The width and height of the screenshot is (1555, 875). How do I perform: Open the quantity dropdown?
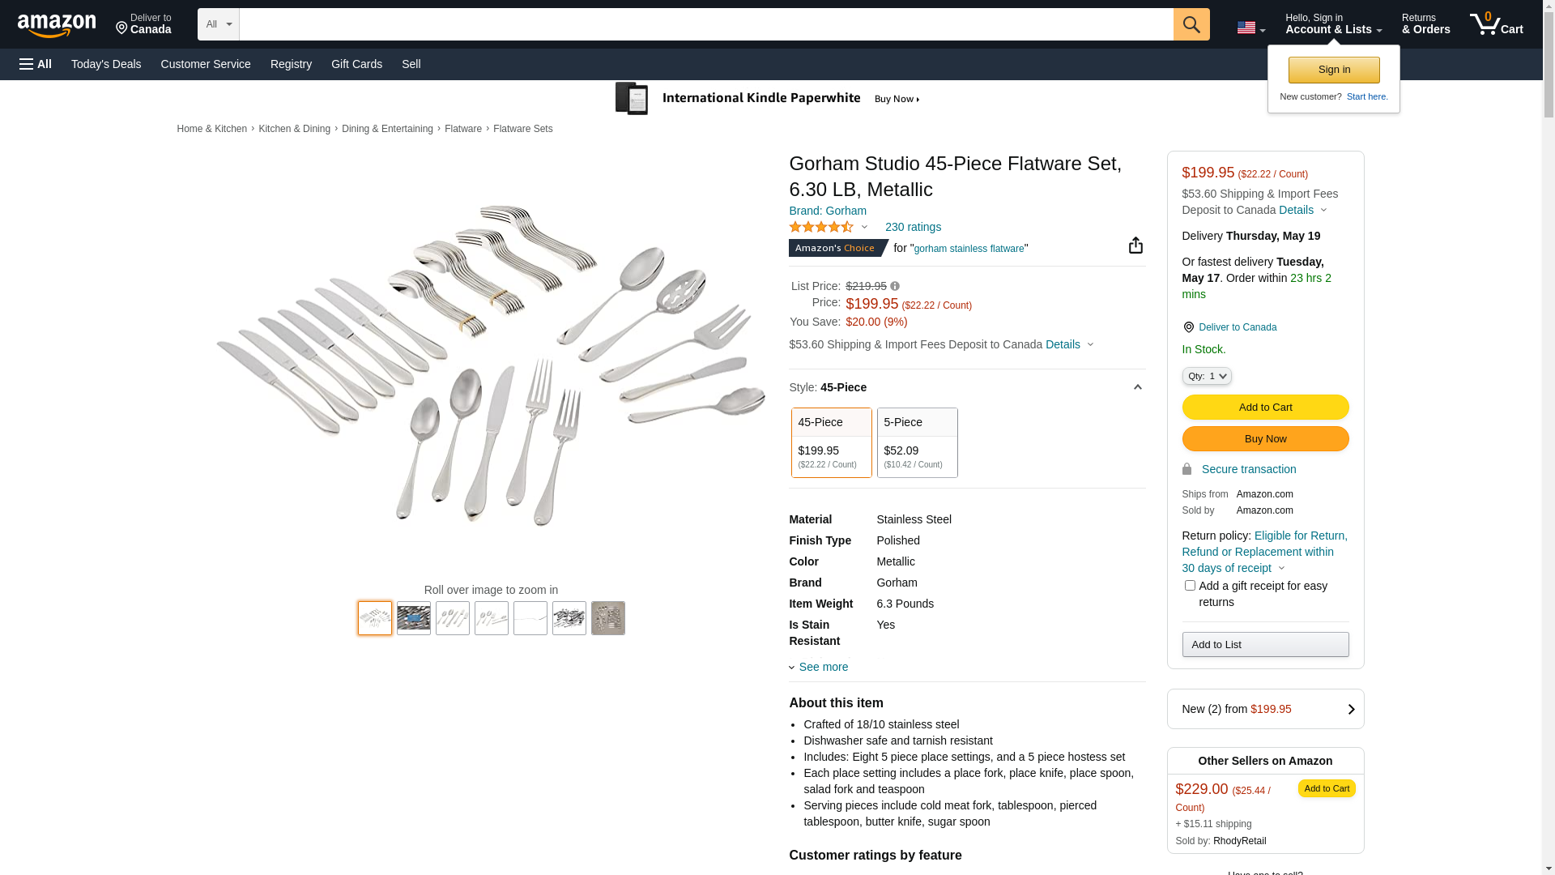point(1206,376)
